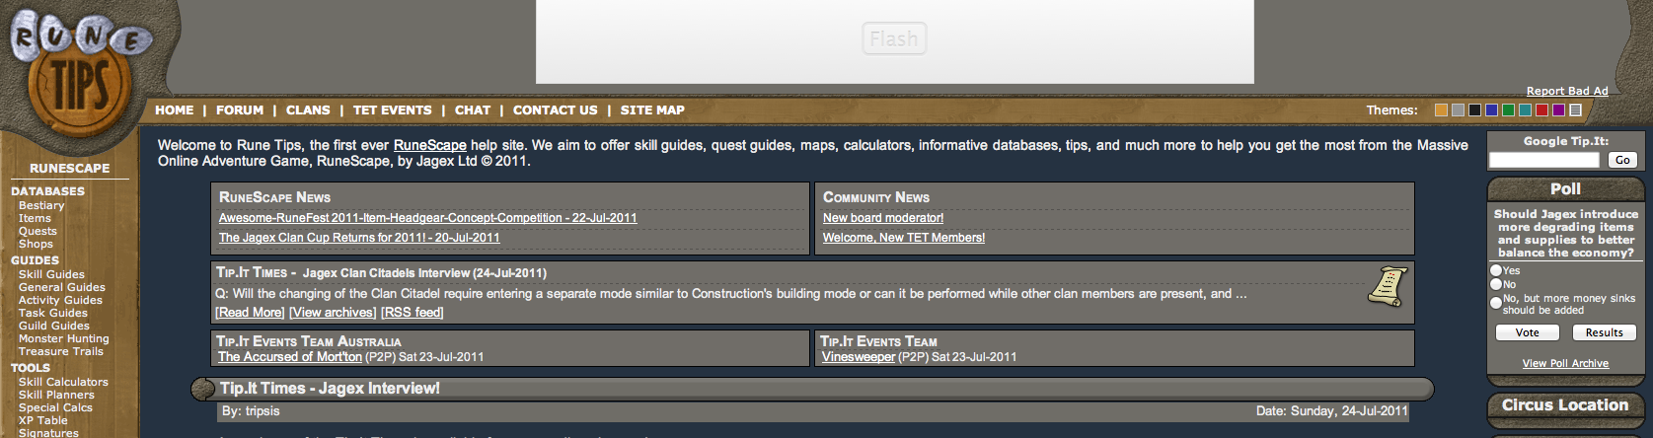
Task: Select 'No, but more money sinks' option
Action: 1496,303
